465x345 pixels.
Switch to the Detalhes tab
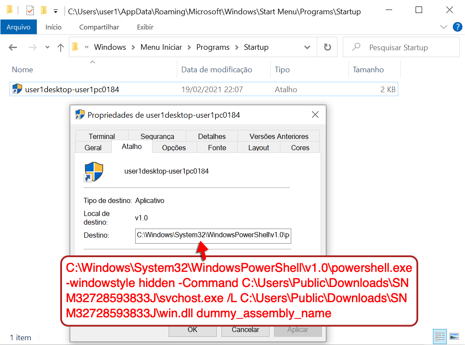click(x=212, y=136)
